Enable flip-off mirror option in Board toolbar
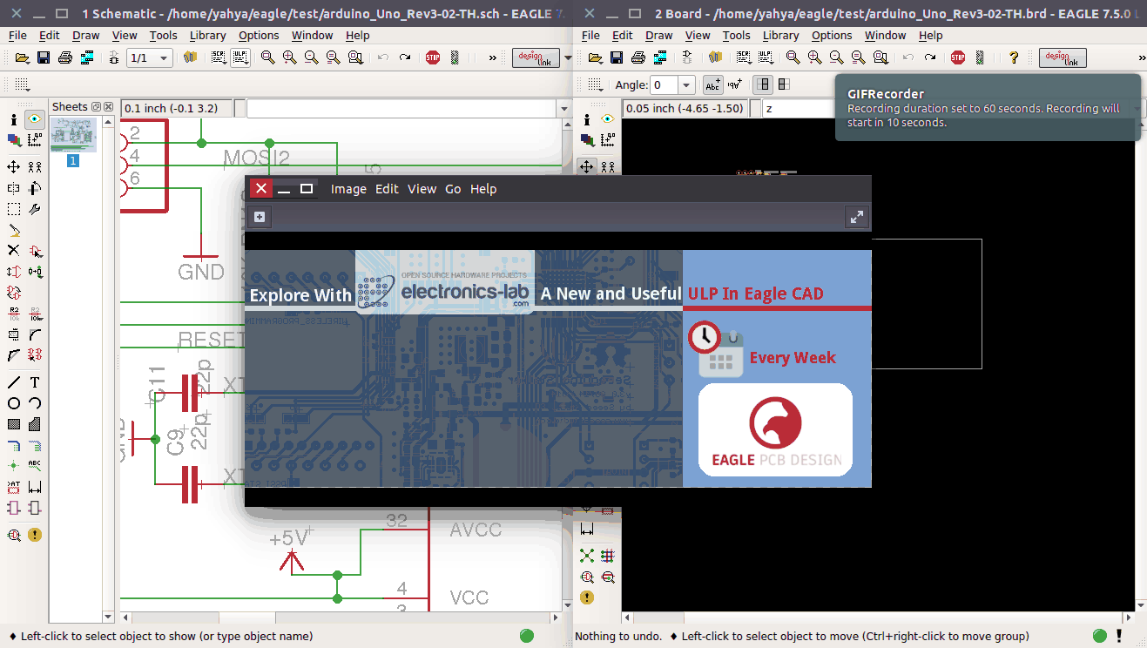 coord(764,84)
